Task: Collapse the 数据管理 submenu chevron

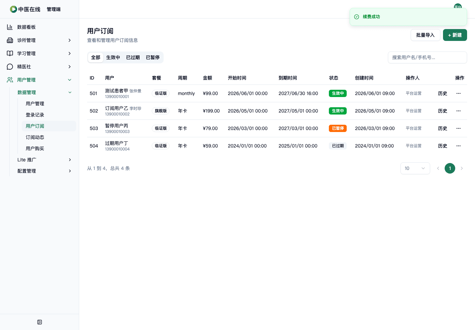Action: click(70, 92)
